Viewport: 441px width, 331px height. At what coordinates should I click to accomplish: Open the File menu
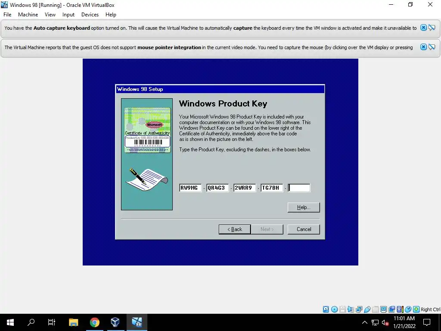7,15
